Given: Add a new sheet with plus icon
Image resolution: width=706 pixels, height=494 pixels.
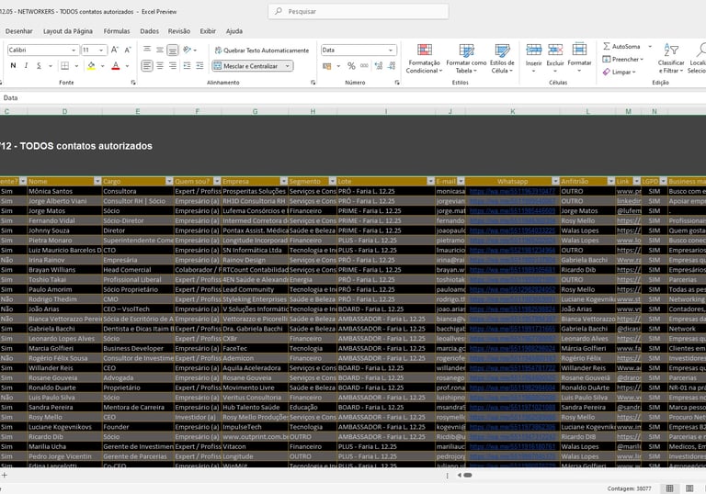Looking at the screenshot, I should point(4,475).
